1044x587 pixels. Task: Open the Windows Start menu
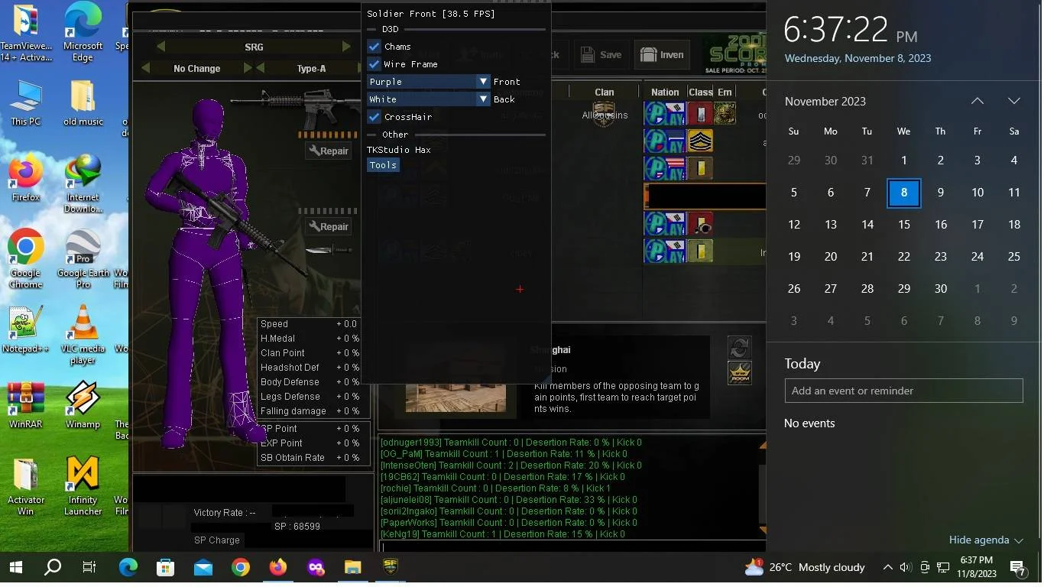click(x=16, y=567)
